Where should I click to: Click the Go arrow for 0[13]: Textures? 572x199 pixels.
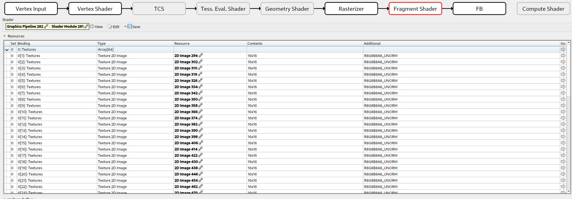click(563, 130)
